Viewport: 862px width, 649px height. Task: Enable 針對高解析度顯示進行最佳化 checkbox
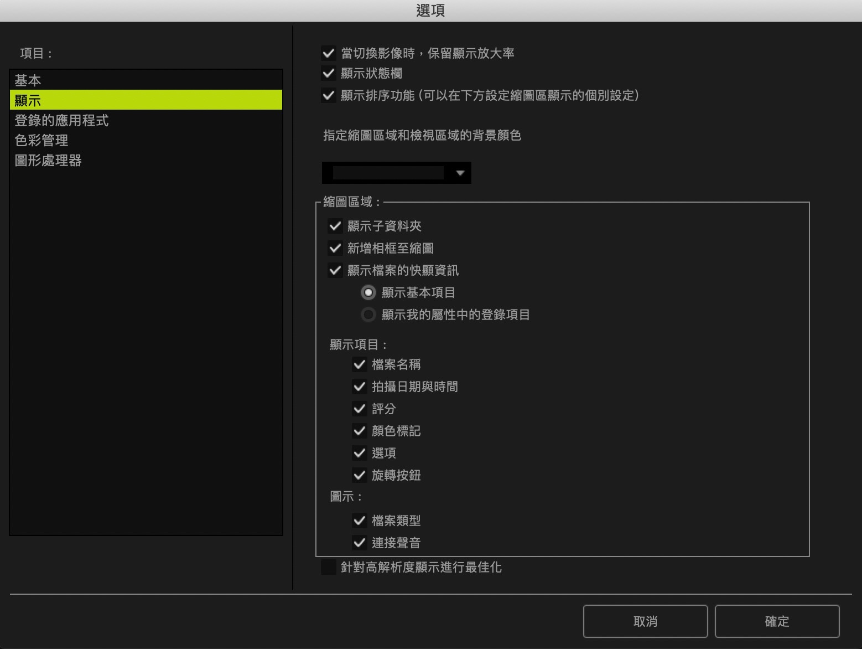tap(329, 567)
